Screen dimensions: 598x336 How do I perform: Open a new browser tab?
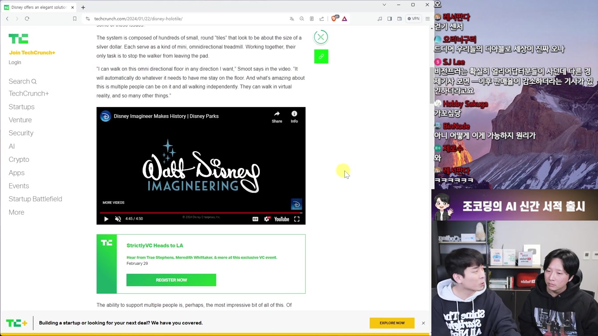[x=83, y=8]
